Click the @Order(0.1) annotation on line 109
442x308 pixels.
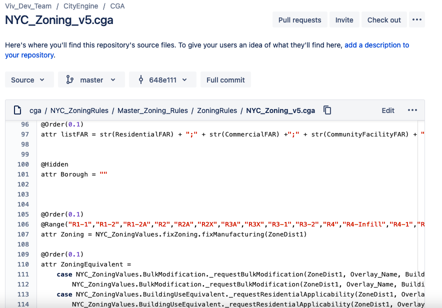pyautogui.click(x=62, y=254)
